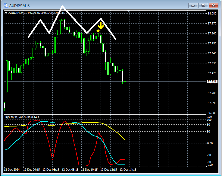Click the OHLC header text 97.325 97.349
The width and height of the screenshot is (222, 176).
pos(37,13)
